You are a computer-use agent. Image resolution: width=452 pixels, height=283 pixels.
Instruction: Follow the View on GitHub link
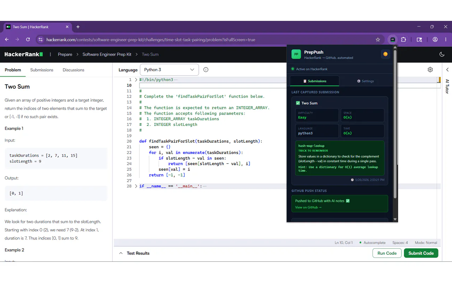[308, 207]
